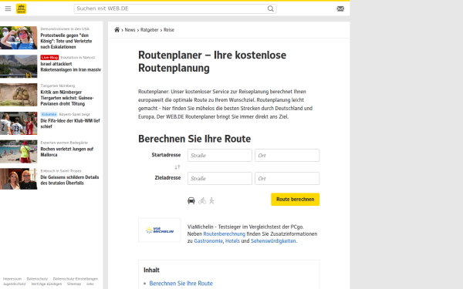Click the WEB.DE logo icon
Image resolution: width=463 pixels, height=289 pixels.
22,8
